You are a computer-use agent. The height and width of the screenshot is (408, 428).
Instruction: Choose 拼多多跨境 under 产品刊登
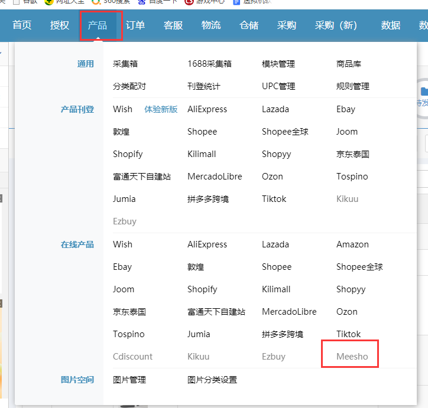(208, 199)
